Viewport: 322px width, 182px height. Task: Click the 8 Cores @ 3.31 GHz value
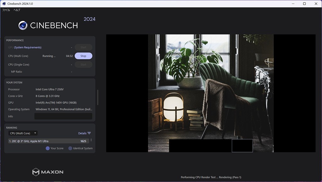point(47,96)
